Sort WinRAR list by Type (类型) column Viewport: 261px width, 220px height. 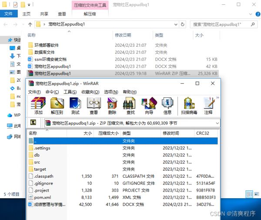tap(141, 133)
